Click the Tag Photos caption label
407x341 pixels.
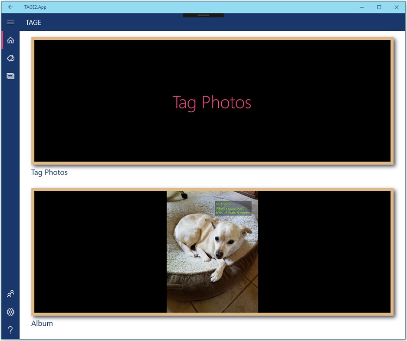tap(49, 172)
